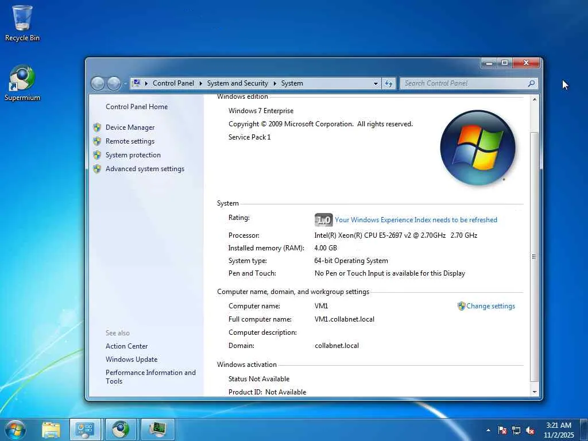Expand the root arrow before Control Panel
The height and width of the screenshot is (441, 588).
tap(146, 83)
